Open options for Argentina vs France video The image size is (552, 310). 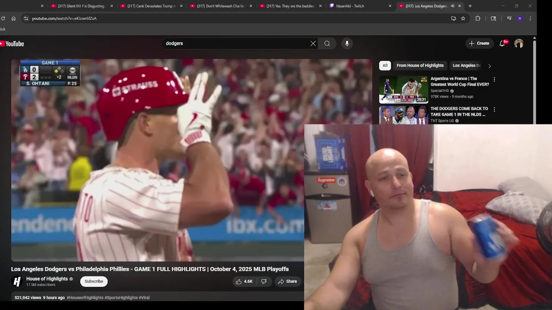[x=494, y=80]
